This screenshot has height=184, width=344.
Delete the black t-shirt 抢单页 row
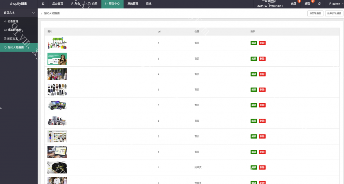coord(262,167)
